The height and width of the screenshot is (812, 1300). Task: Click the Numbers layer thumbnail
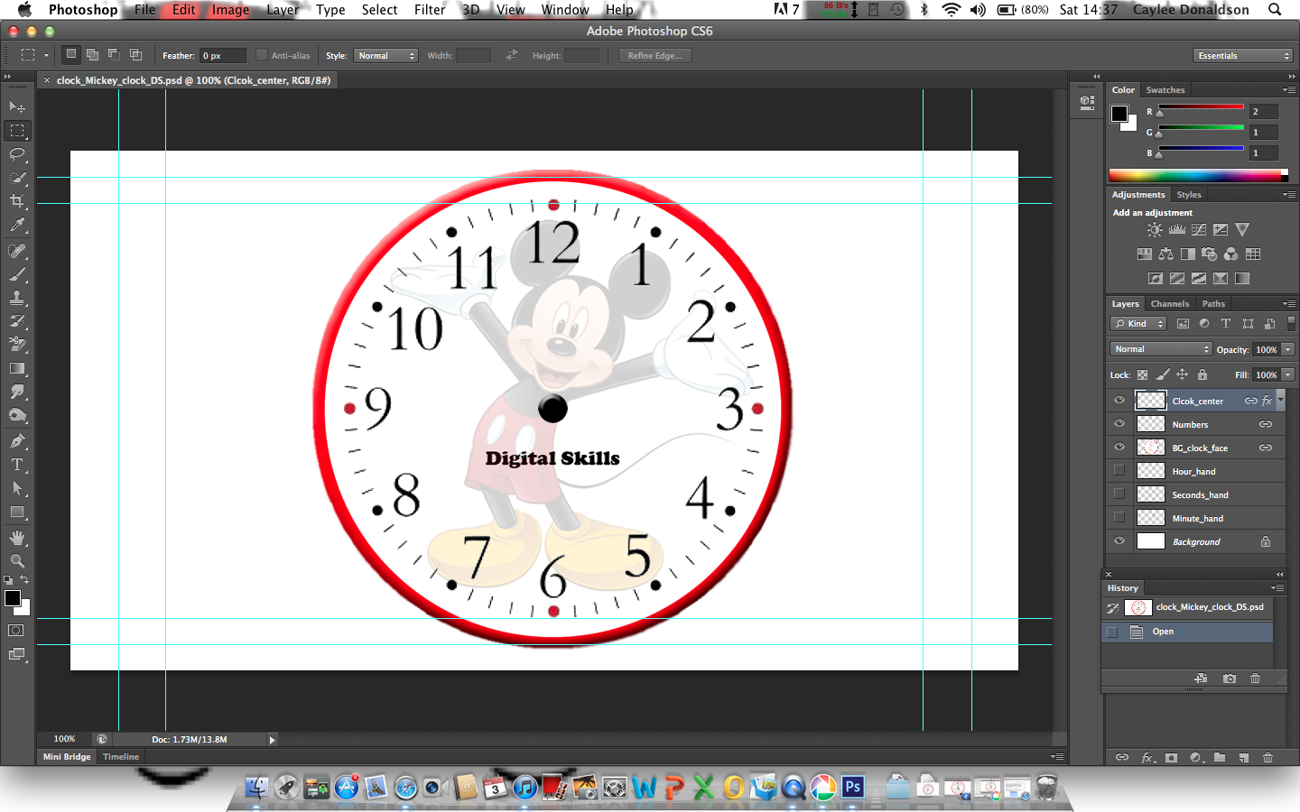coord(1150,424)
